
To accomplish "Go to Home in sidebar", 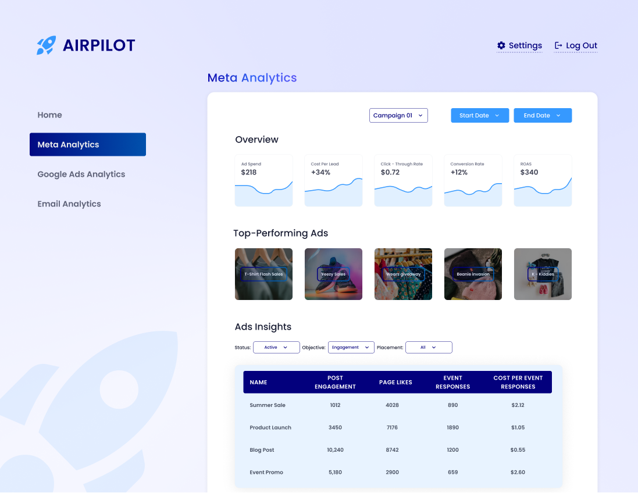I will point(49,115).
